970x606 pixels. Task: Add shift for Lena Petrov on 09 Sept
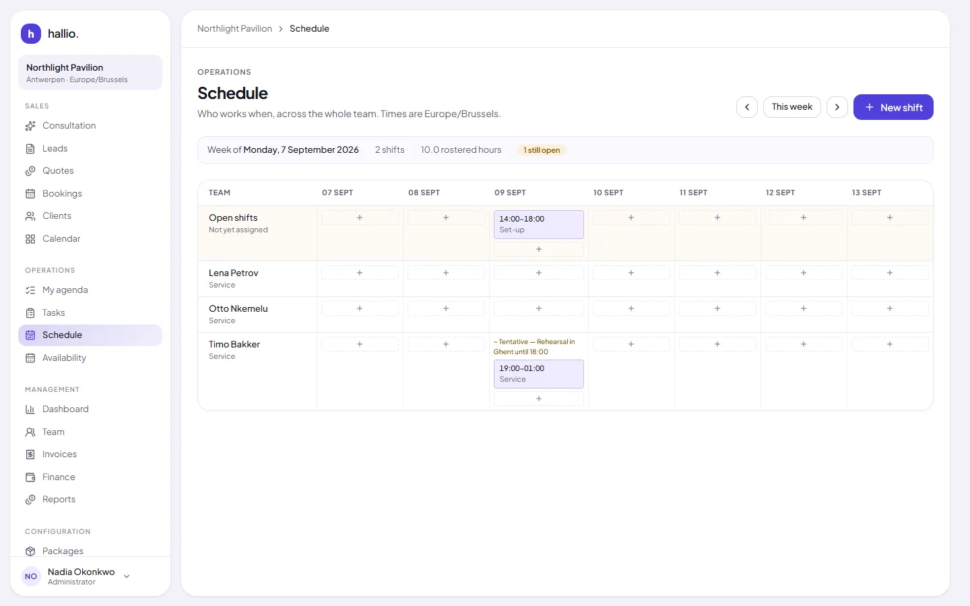539,273
